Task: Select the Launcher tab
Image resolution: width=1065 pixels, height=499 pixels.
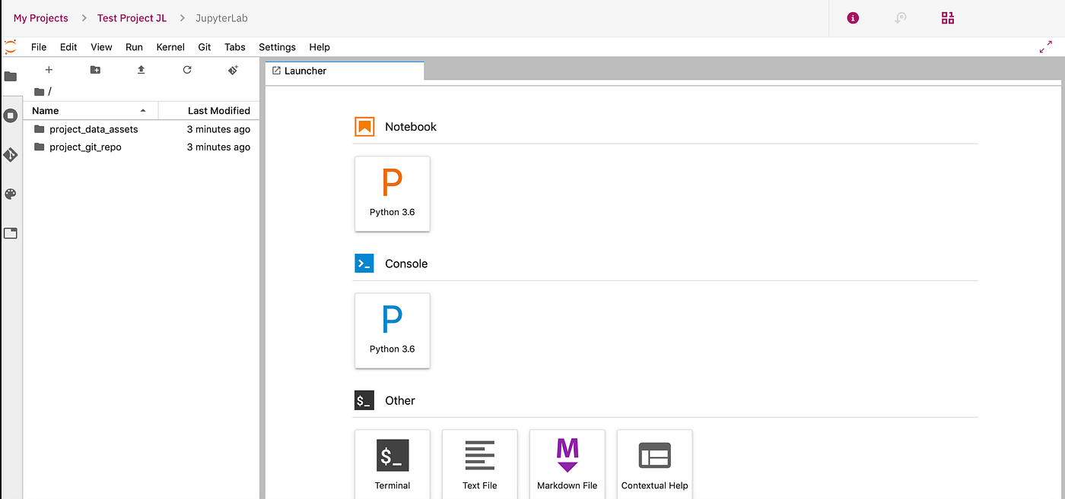Action: click(x=305, y=70)
